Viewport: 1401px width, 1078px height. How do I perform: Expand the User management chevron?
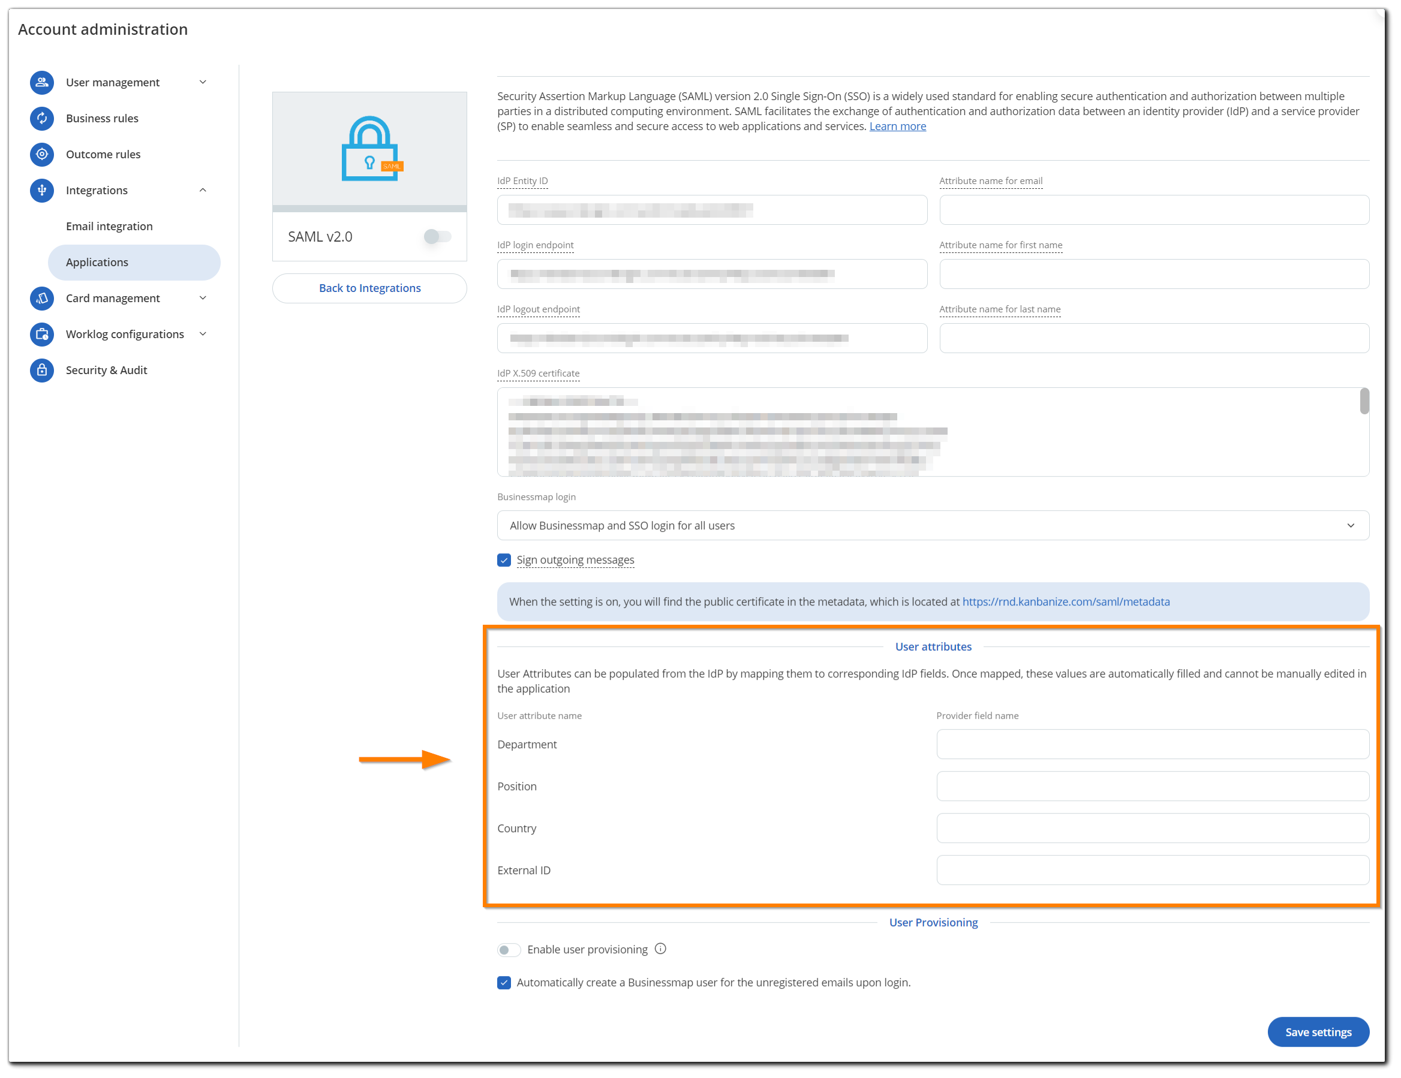(x=203, y=82)
